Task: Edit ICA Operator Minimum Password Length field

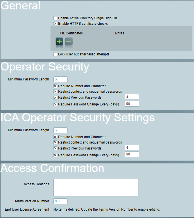Action: coord(60,130)
